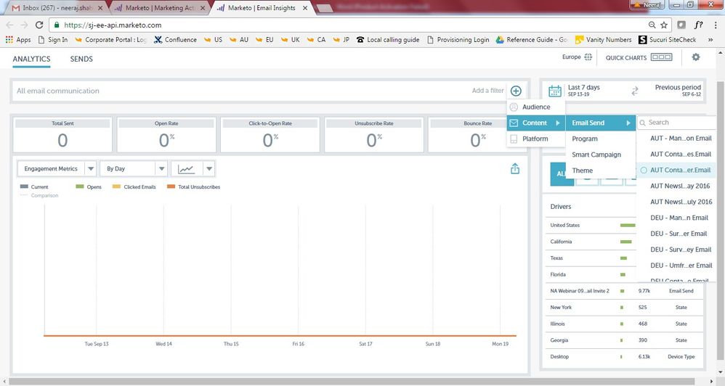This screenshot has height=386, width=725.
Task: Switch to the Sends tab
Action: (x=81, y=59)
